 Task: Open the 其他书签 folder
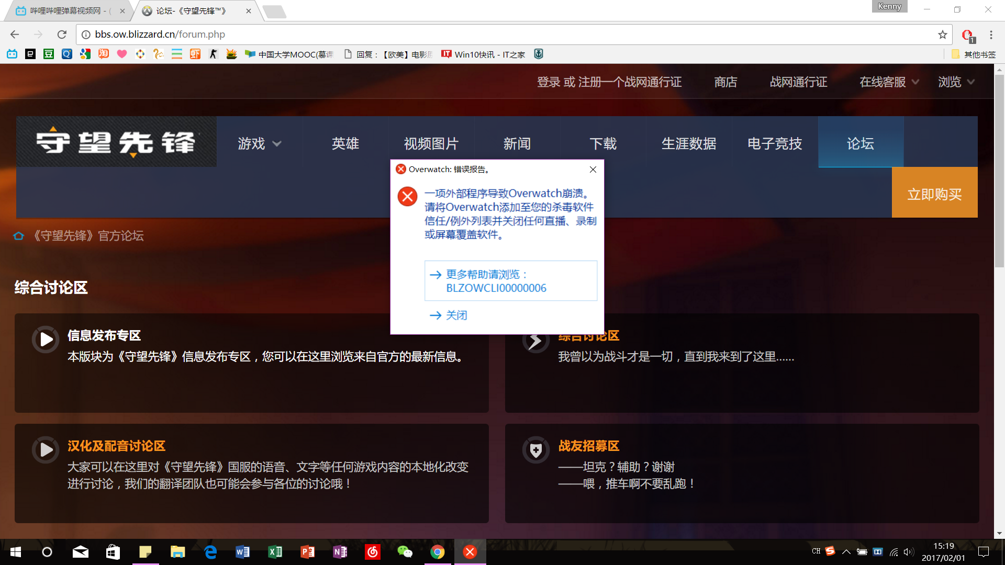[x=974, y=54]
